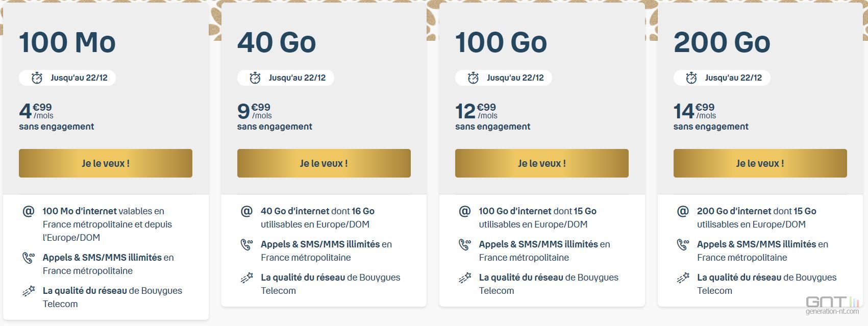
Task: Click the GNT generation-nt.com watermark logo
Action: (832, 305)
